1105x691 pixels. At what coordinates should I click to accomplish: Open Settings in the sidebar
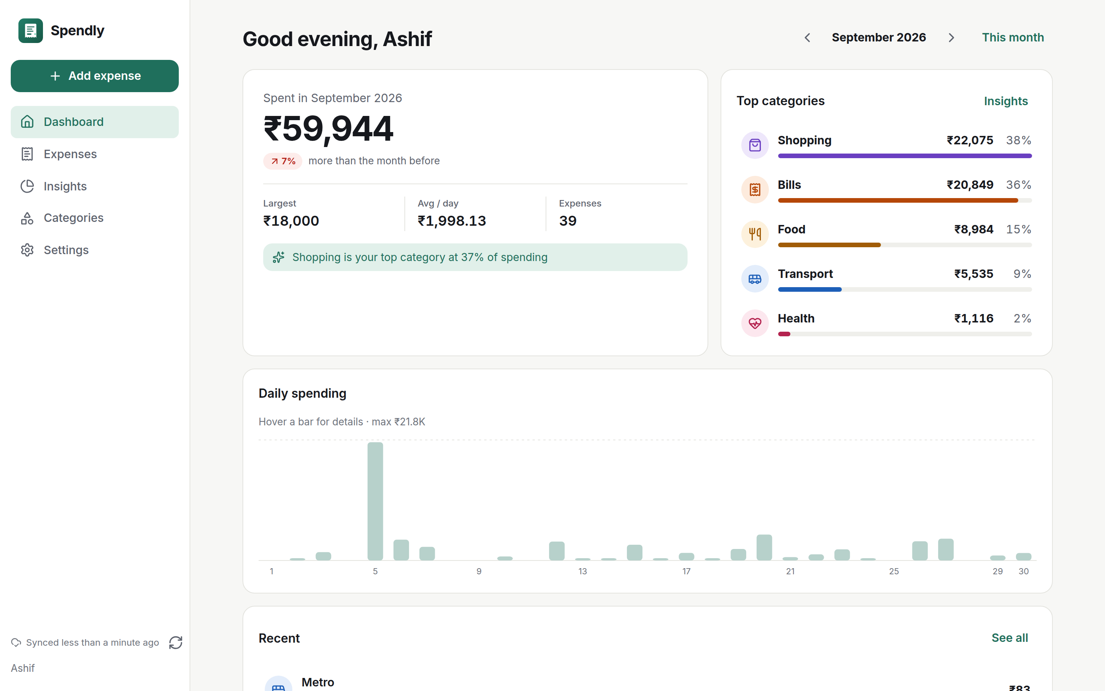(94, 250)
